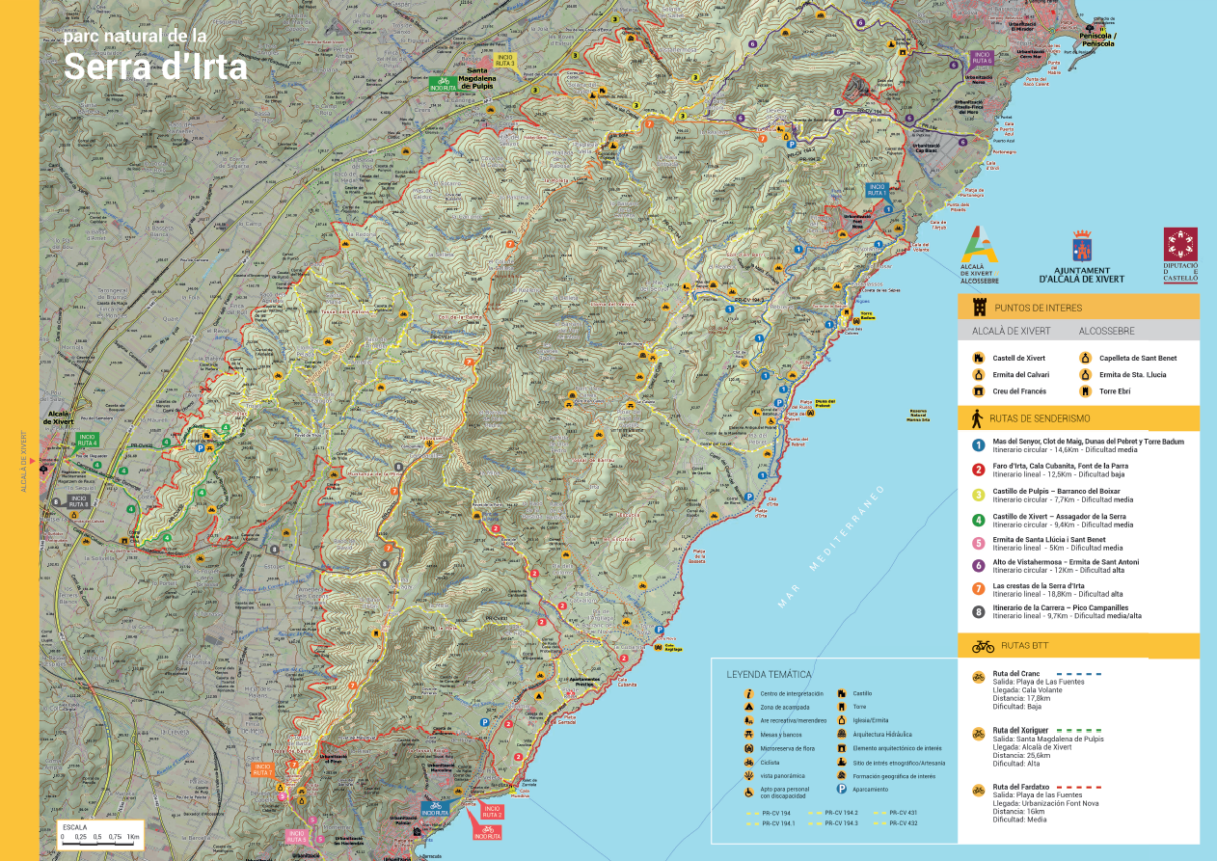Click the ALCOSSEBRE column heading
This screenshot has width=1217, height=861.
(1107, 331)
